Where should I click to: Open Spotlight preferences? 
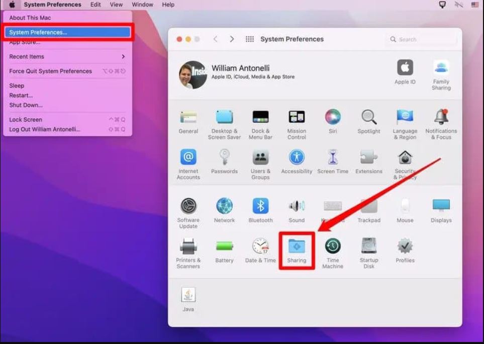pos(369,122)
